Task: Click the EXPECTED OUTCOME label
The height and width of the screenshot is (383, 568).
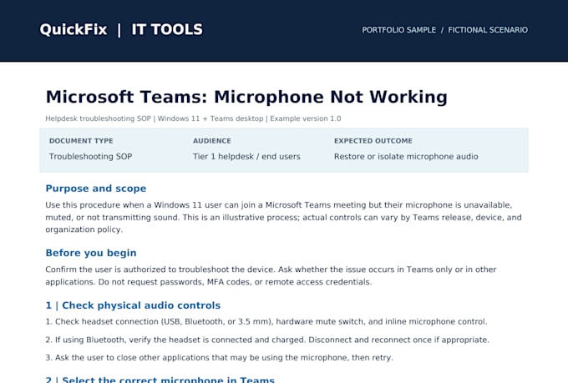Action: 373,141
